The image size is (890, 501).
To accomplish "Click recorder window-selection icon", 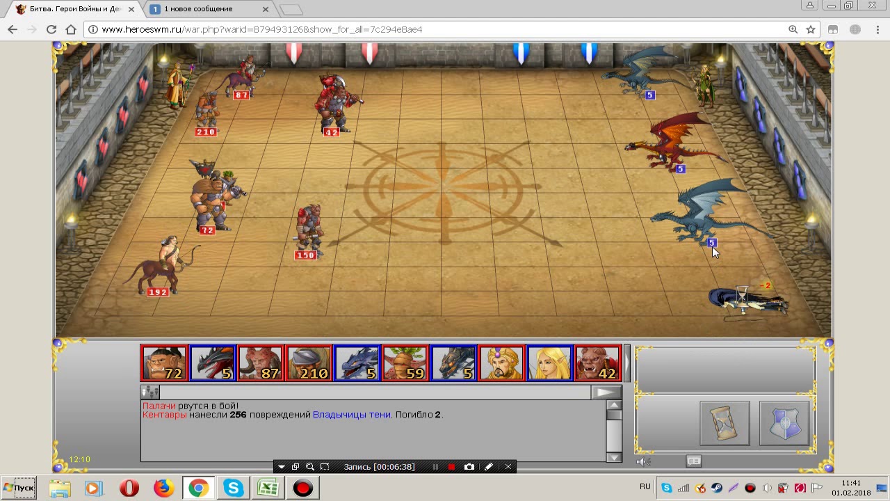I will [296, 467].
